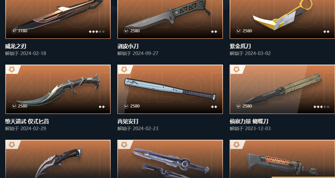
Task: Click badge icon on bottom-left curved blade card
Action: click(12, 144)
